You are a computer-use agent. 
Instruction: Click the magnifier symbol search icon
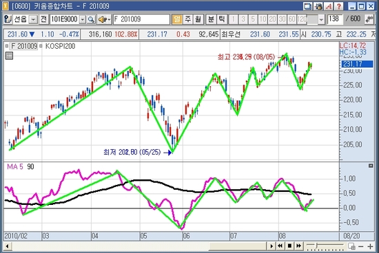[x=91, y=19]
